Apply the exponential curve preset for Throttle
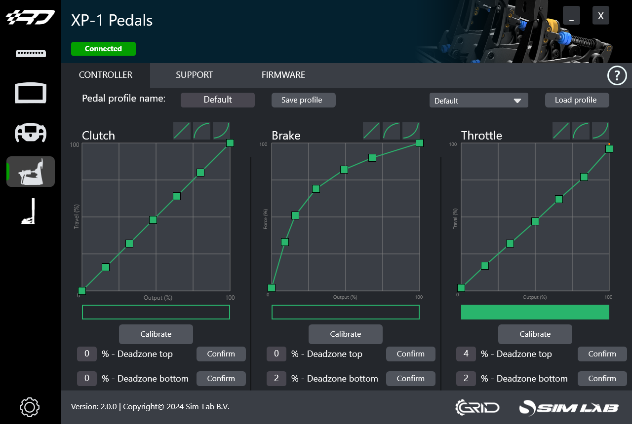Viewport: 632px width, 424px height. [x=600, y=131]
